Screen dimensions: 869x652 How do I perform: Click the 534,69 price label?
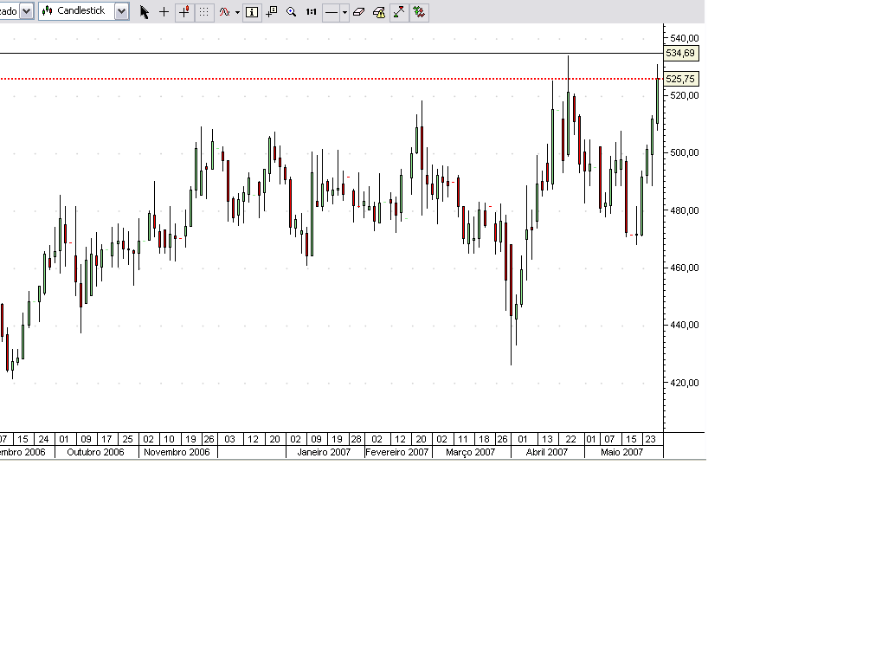pyautogui.click(x=680, y=53)
